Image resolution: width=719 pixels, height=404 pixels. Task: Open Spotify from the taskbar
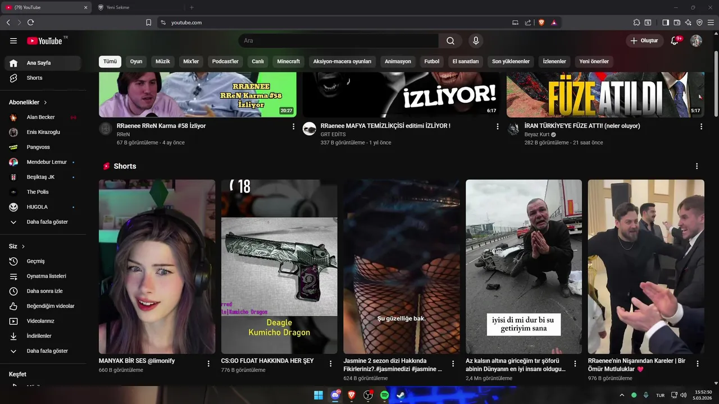tap(384, 395)
